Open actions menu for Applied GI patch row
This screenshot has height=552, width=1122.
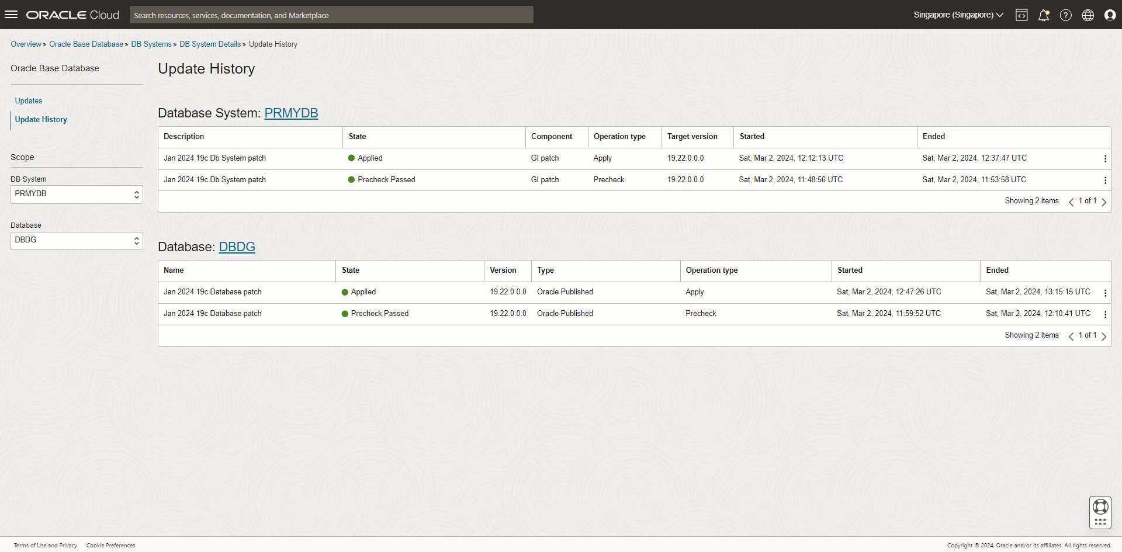[1105, 159]
